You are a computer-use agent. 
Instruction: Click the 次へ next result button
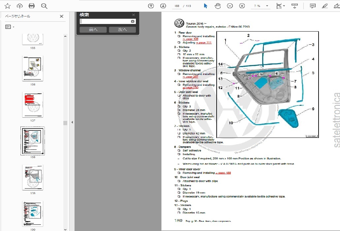click(122, 30)
